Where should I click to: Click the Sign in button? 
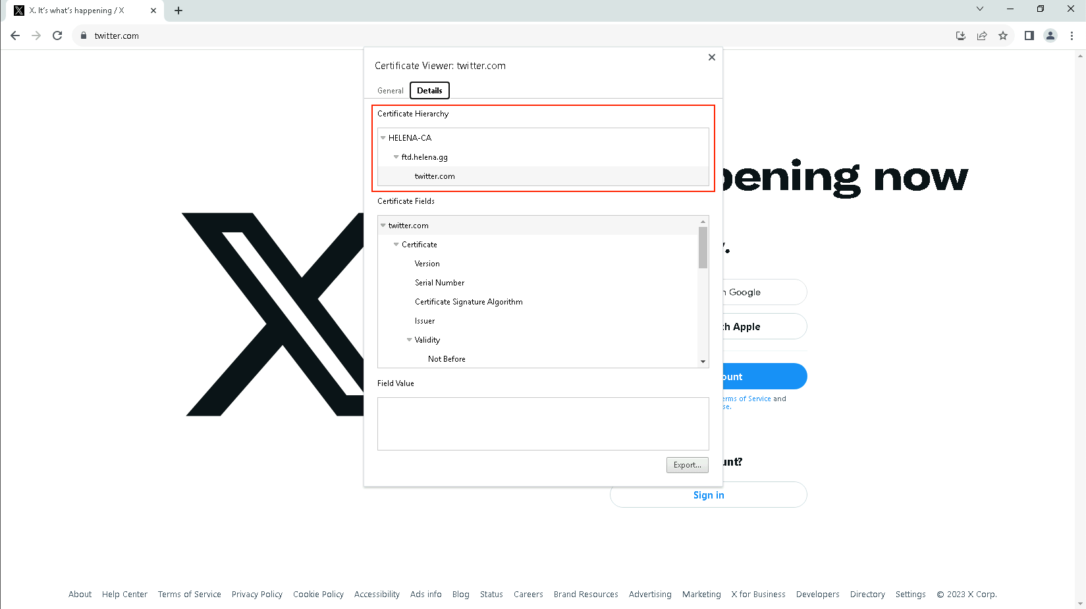[708, 495]
